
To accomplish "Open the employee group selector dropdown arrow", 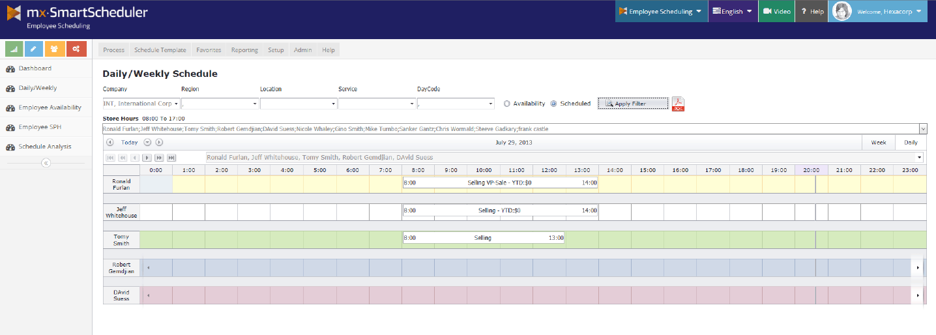I will click(920, 158).
